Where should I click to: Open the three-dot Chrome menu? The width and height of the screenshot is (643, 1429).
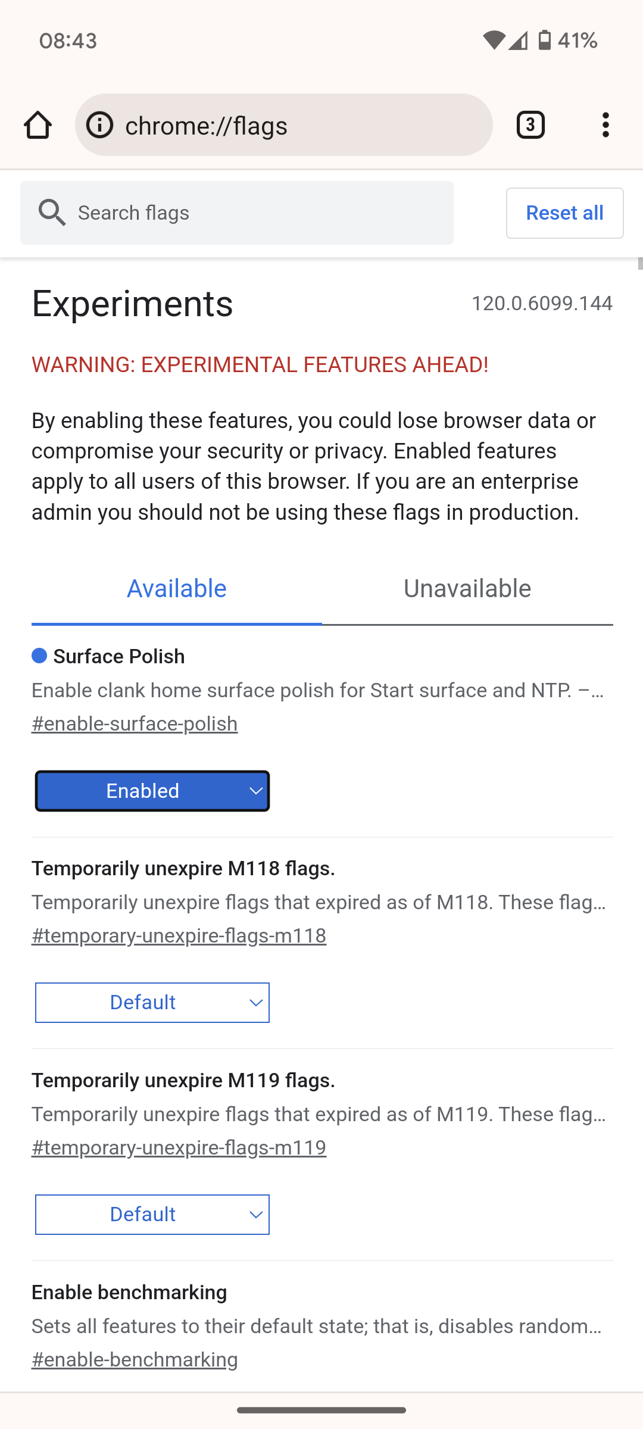[605, 125]
